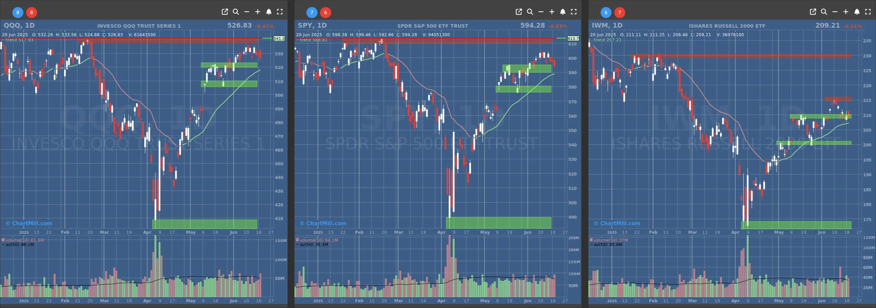Click the SPY last price 594.28
The width and height of the screenshot is (876, 308).
(x=533, y=25)
